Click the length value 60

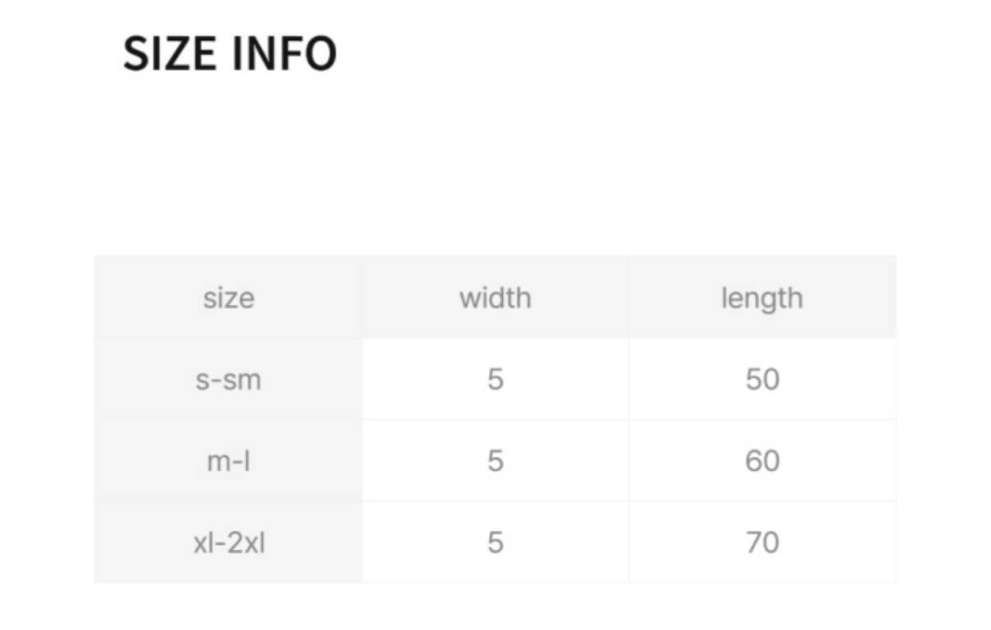click(762, 461)
